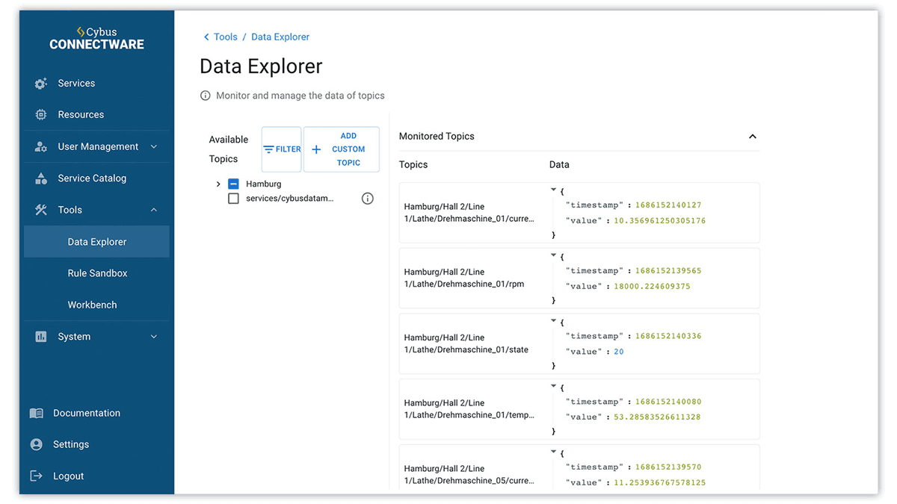Click the Resources chip icon
897x504 pixels.
click(x=41, y=115)
